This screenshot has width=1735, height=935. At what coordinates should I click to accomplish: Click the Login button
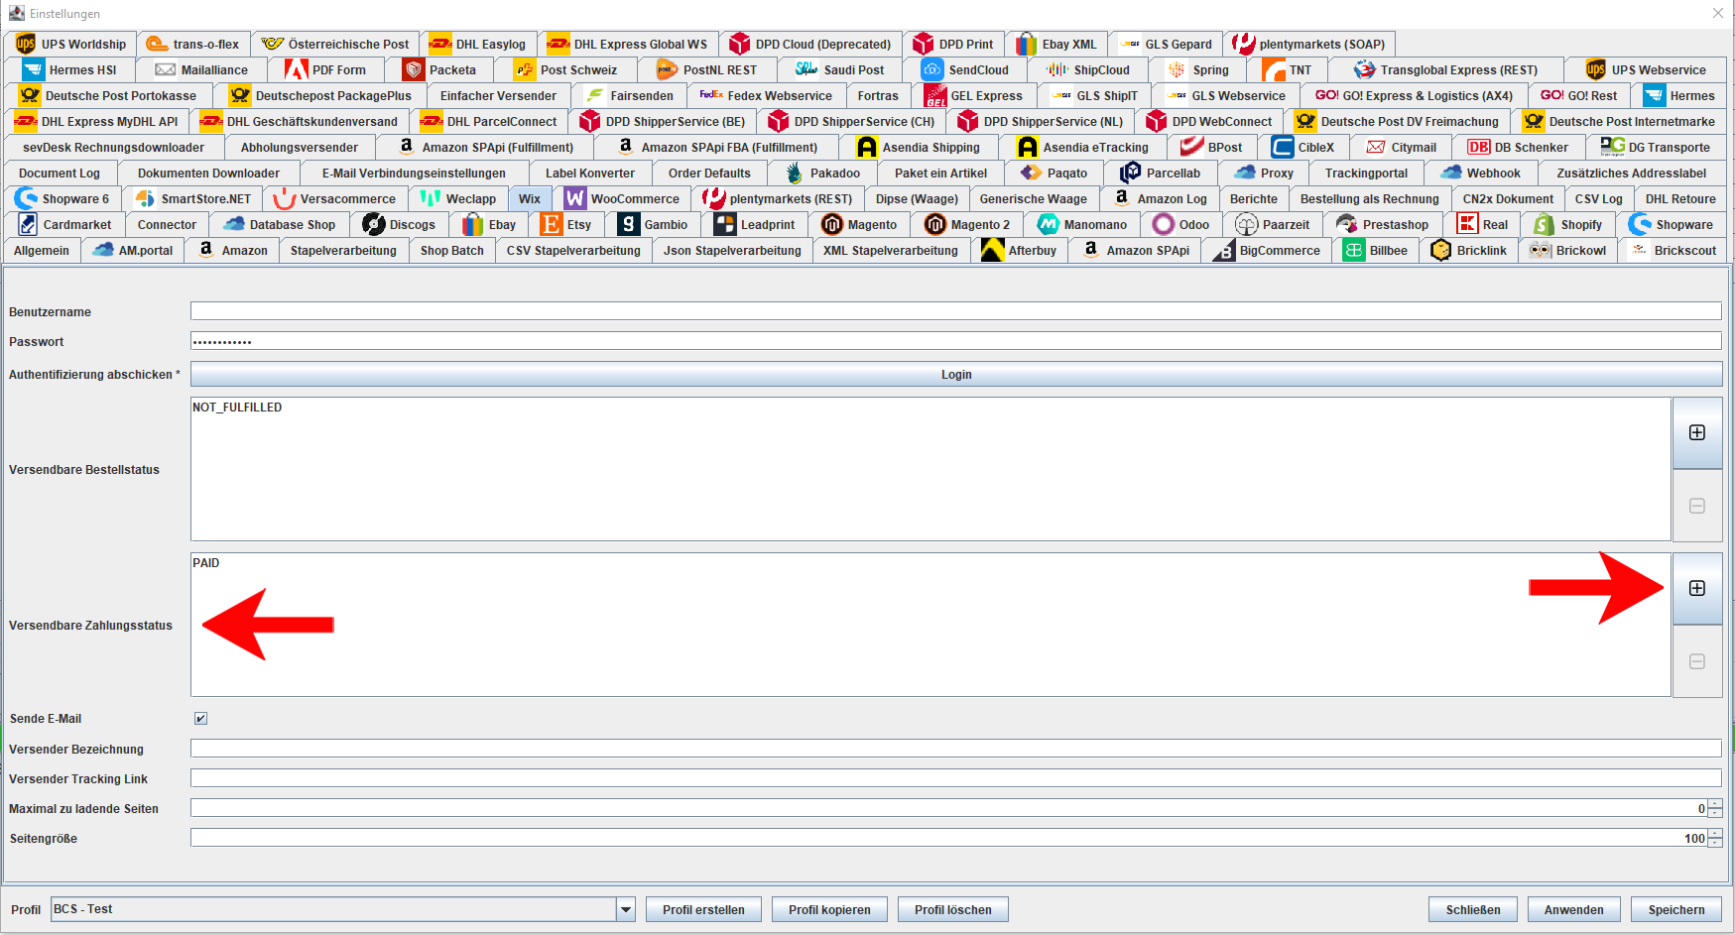coord(956,375)
